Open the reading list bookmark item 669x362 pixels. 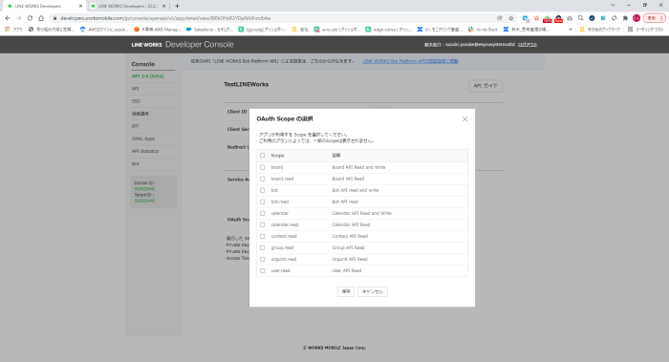[x=645, y=30]
